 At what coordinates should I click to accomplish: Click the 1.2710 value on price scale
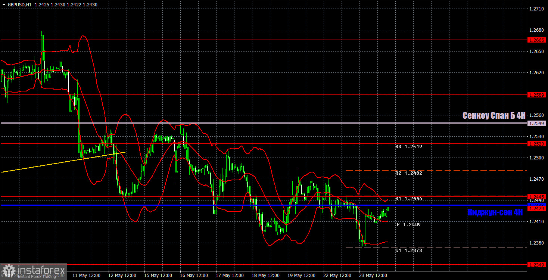537,9
